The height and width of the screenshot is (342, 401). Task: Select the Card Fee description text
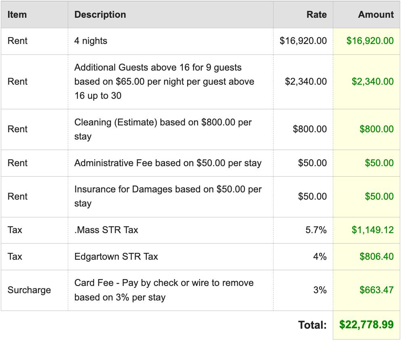164,290
